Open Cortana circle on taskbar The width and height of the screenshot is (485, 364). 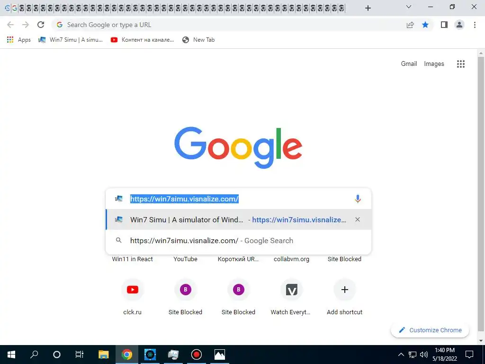click(57, 355)
